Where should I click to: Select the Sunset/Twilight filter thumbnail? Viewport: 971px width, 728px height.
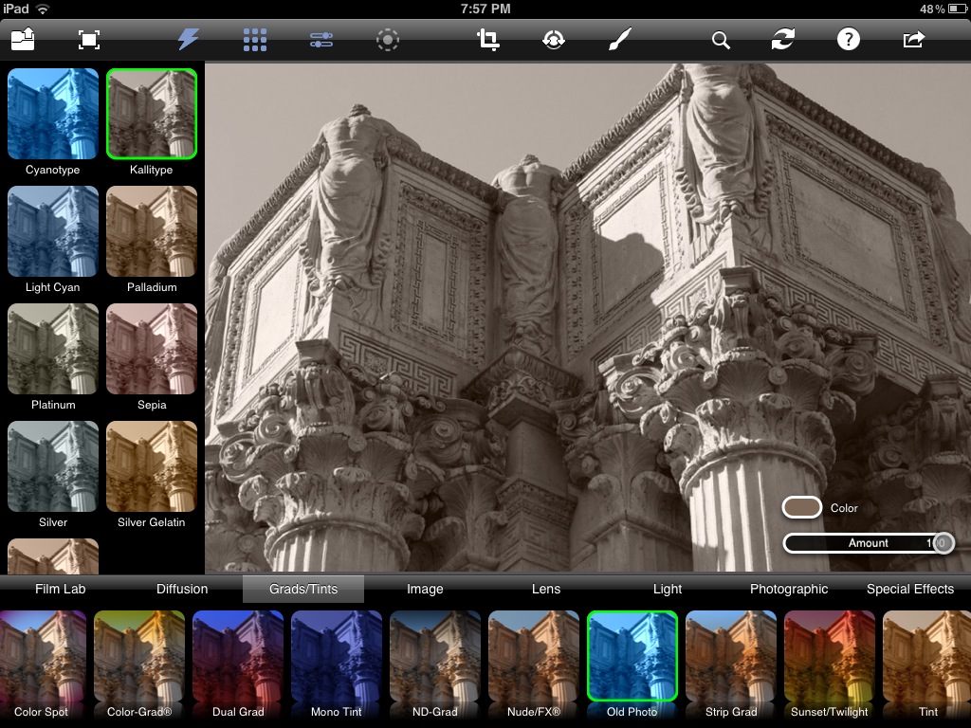[x=830, y=657]
